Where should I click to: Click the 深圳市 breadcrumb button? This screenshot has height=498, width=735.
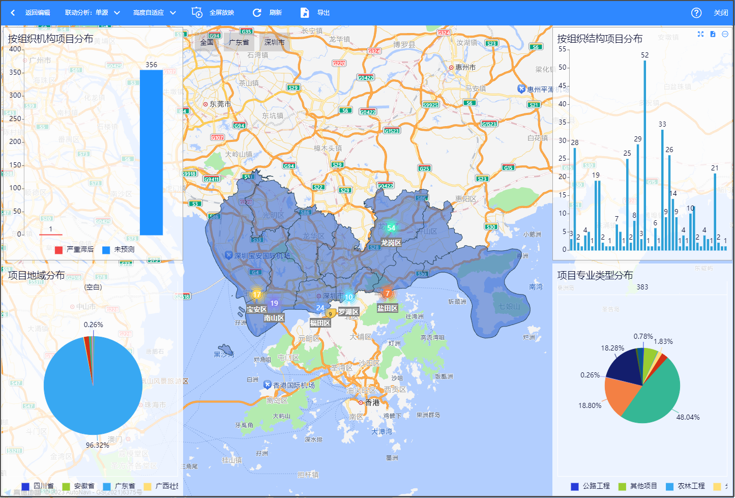(x=274, y=42)
